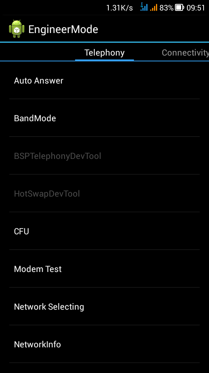Viewport: 209px width, 373px height.
Task: Tap the empty tab area left of Telephony
Action: point(38,52)
